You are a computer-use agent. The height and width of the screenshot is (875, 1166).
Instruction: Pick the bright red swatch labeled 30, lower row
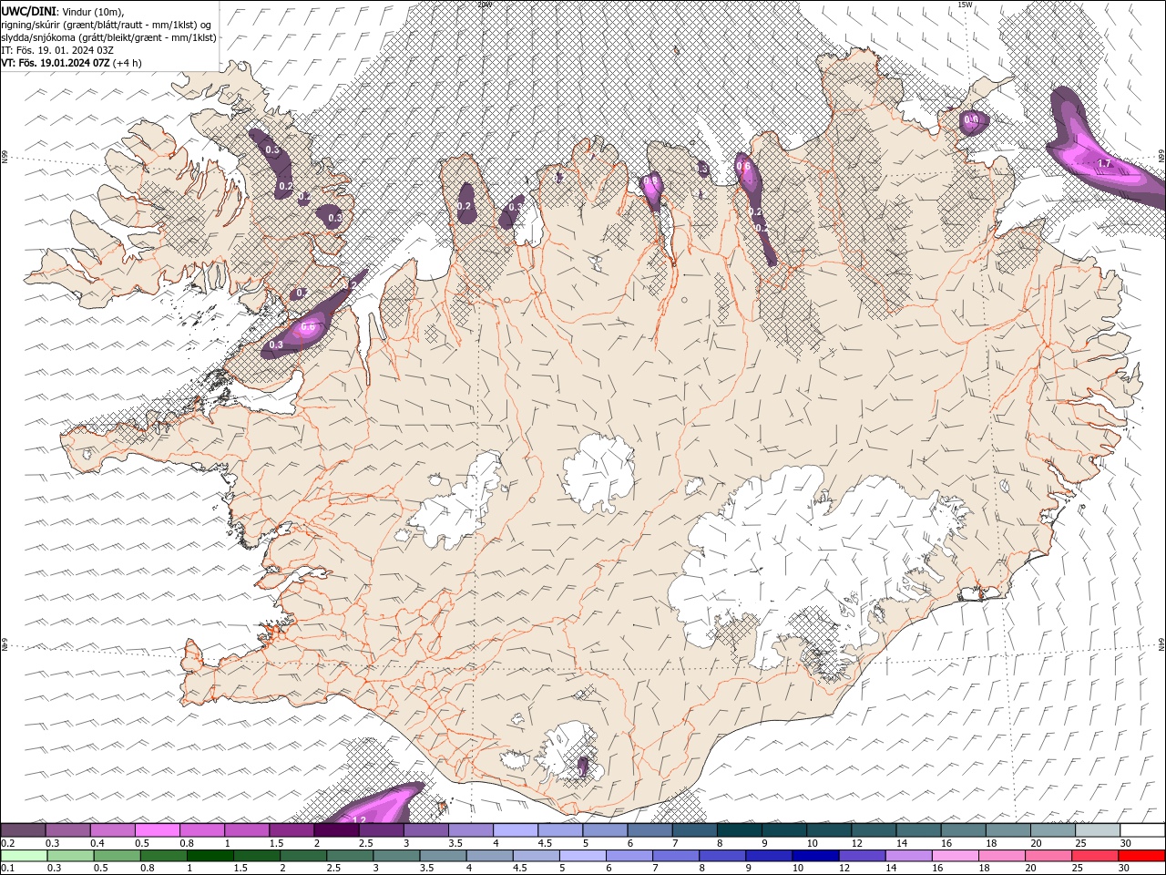click(x=1141, y=856)
